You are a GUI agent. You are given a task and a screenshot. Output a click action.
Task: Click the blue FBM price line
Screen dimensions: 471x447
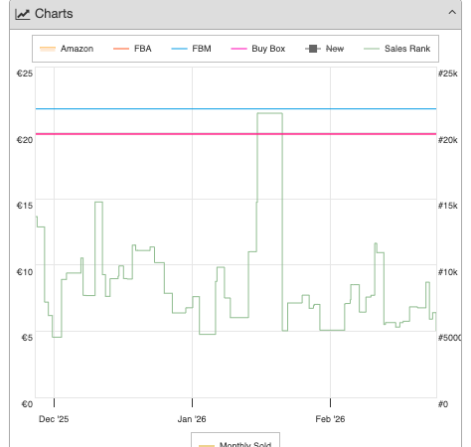point(235,108)
